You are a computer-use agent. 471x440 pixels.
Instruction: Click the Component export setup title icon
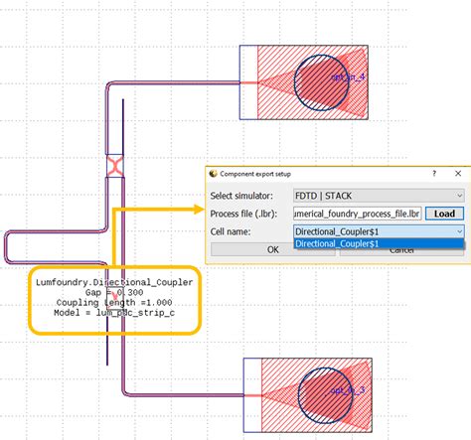click(x=213, y=174)
